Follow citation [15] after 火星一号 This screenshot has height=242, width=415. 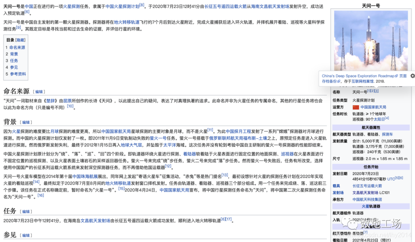click(121, 189)
